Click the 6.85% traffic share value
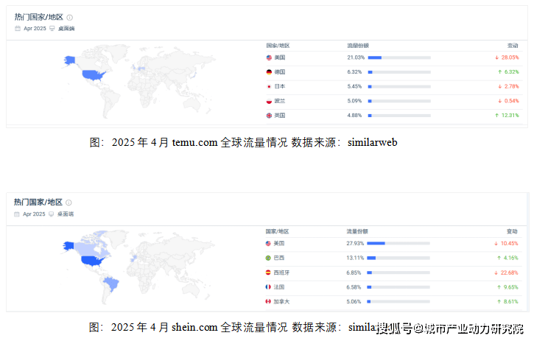The image size is (534, 341). [354, 273]
